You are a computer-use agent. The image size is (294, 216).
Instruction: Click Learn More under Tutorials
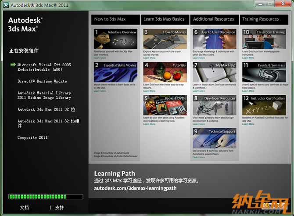pos(149,91)
